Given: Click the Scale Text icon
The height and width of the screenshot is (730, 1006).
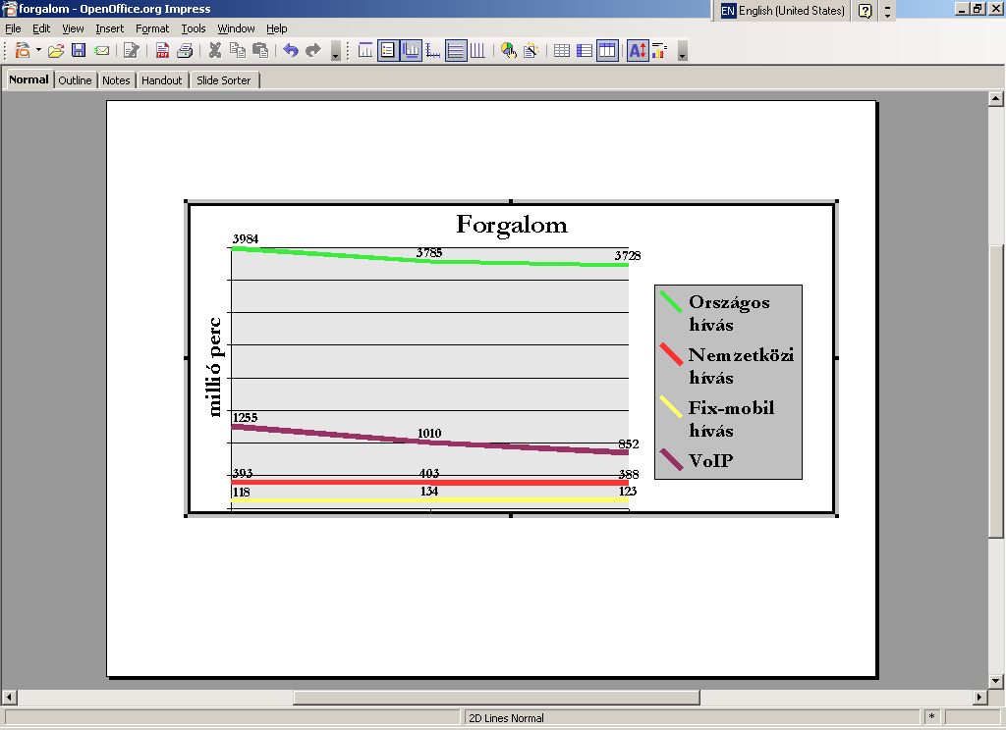Looking at the screenshot, I should (x=637, y=50).
